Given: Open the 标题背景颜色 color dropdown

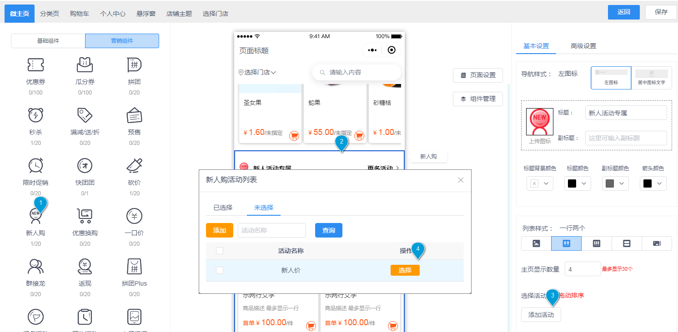Looking at the screenshot, I should point(540,183).
